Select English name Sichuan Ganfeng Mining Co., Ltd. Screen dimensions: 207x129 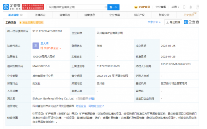[53, 99]
